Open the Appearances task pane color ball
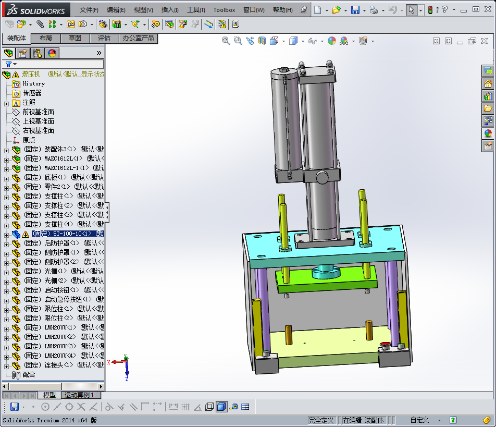Image resolution: width=496 pixels, height=427 pixels. [488, 133]
